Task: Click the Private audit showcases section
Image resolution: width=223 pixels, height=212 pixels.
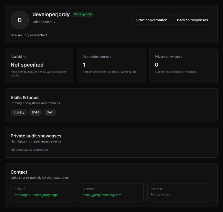Action: point(36,136)
